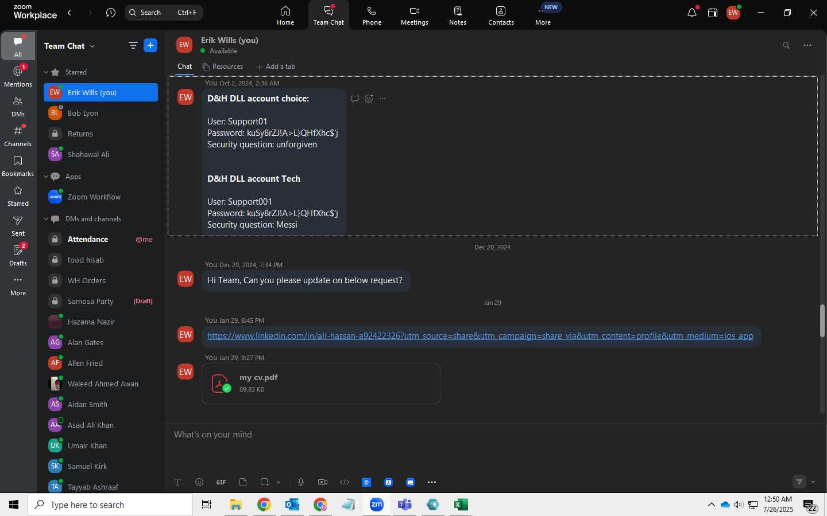Record a video message
Screen dimensions: 827x516
click(x=323, y=482)
